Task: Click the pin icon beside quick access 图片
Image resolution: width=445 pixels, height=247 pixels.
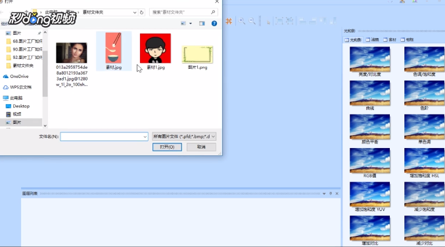Action: [x=39, y=33]
